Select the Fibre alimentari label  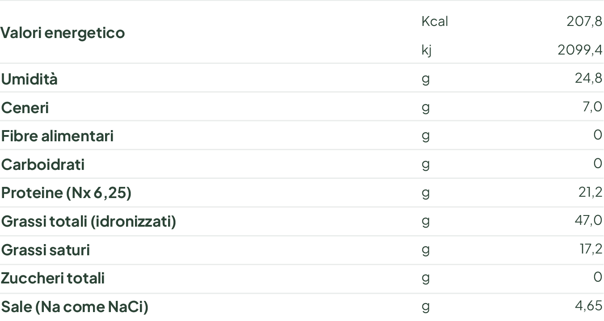tap(57, 135)
